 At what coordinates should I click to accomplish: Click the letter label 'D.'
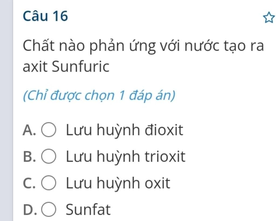pyautogui.click(x=30, y=209)
